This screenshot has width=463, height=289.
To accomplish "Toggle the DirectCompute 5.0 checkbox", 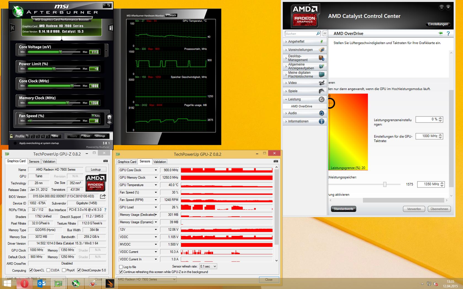I will tap(79, 270).
